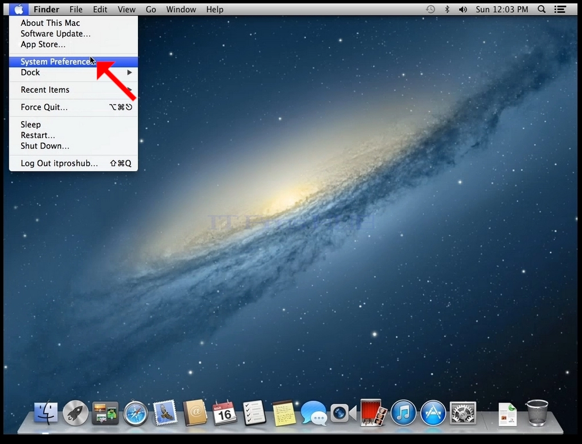Open App Store icon in Dock
582x444 pixels.
pyautogui.click(x=433, y=413)
